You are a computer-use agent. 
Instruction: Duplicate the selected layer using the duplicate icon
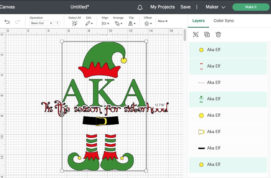coord(207,34)
